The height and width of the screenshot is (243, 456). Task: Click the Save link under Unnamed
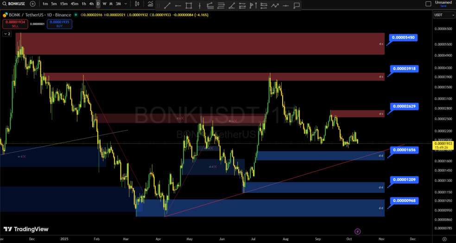click(x=443, y=6)
